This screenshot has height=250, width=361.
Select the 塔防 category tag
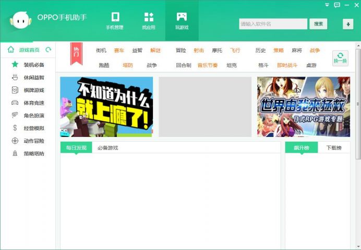(x=128, y=65)
